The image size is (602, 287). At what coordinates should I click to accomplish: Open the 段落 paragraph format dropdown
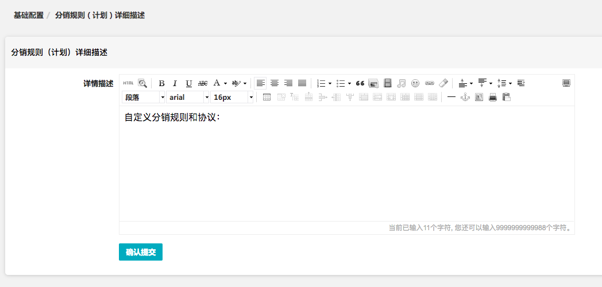144,97
